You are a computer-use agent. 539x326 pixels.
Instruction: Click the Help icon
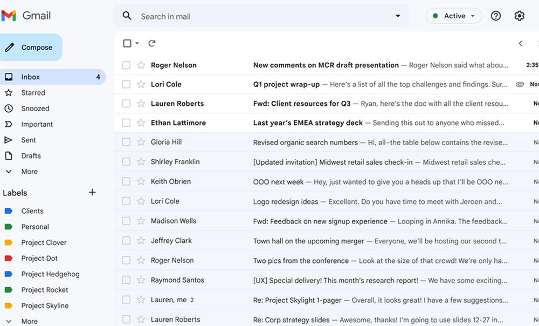click(x=496, y=16)
